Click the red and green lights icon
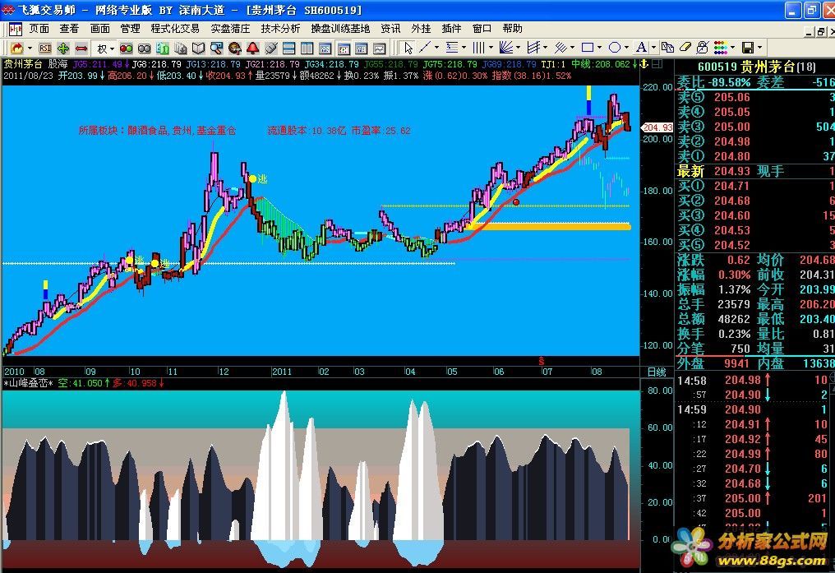This screenshot has width=835, height=573. (x=127, y=48)
